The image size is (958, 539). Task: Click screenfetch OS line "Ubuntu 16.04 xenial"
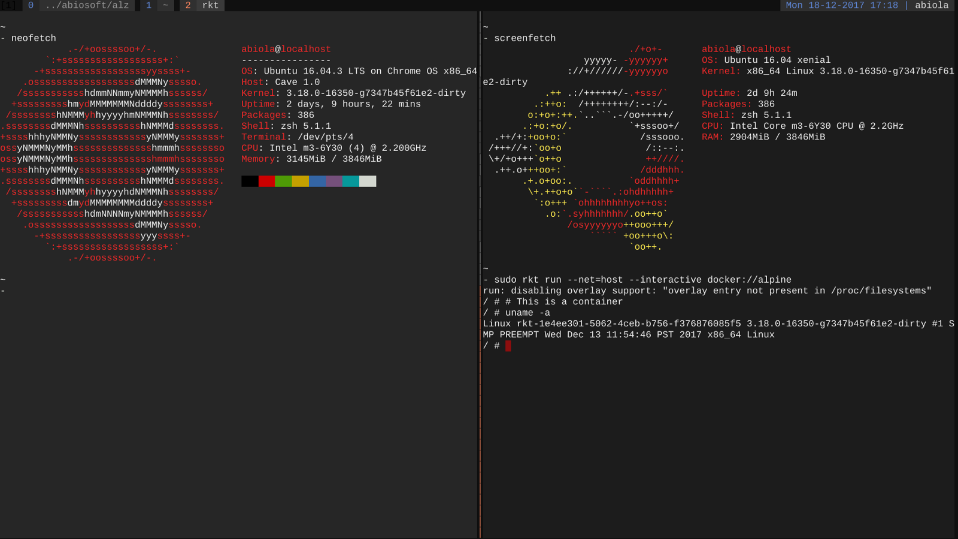(766, 60)
